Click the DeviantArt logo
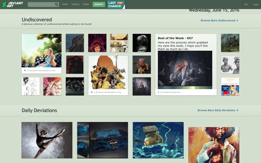 click(13, 5)
